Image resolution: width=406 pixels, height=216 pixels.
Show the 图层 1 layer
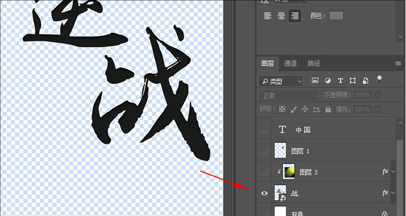264,150
